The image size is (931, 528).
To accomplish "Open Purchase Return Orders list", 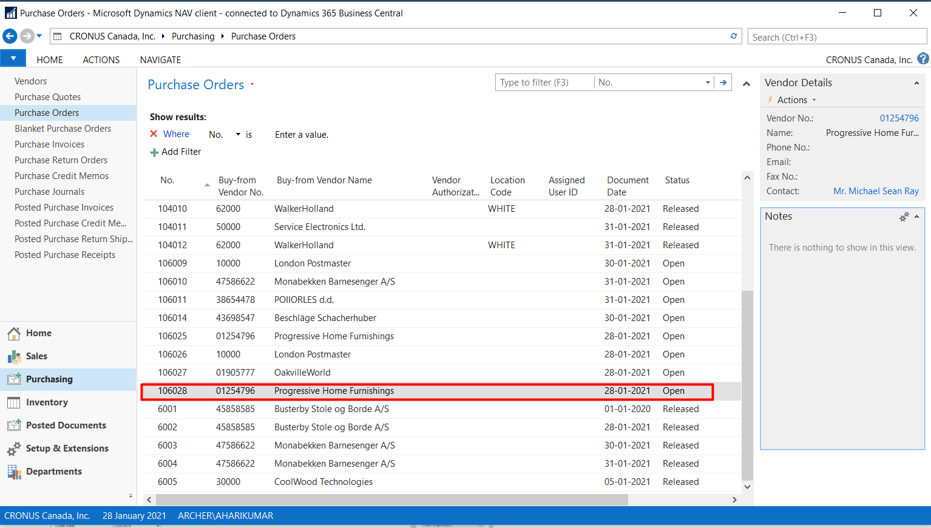I will [x=61, y=160].
